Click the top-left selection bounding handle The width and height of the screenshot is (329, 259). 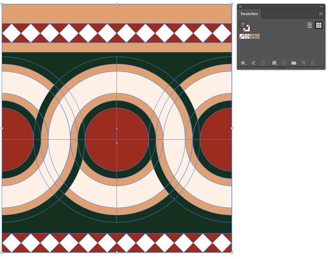click(2, 4)
